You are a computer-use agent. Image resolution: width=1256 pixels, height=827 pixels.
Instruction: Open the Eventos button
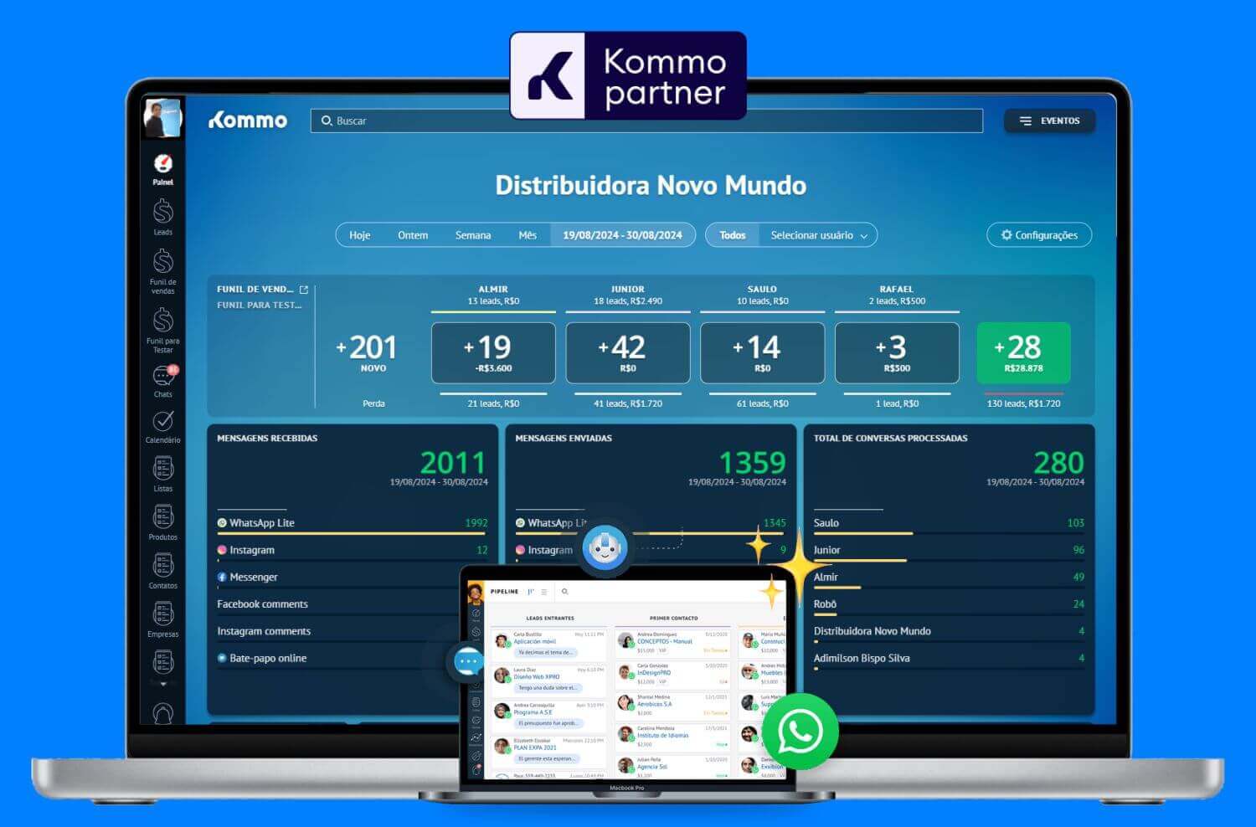click(1049, 121)
